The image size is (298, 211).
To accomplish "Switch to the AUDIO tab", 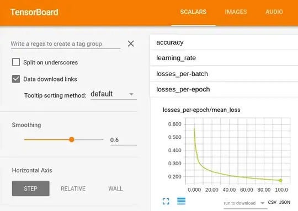I will click(x=274, y=12).
